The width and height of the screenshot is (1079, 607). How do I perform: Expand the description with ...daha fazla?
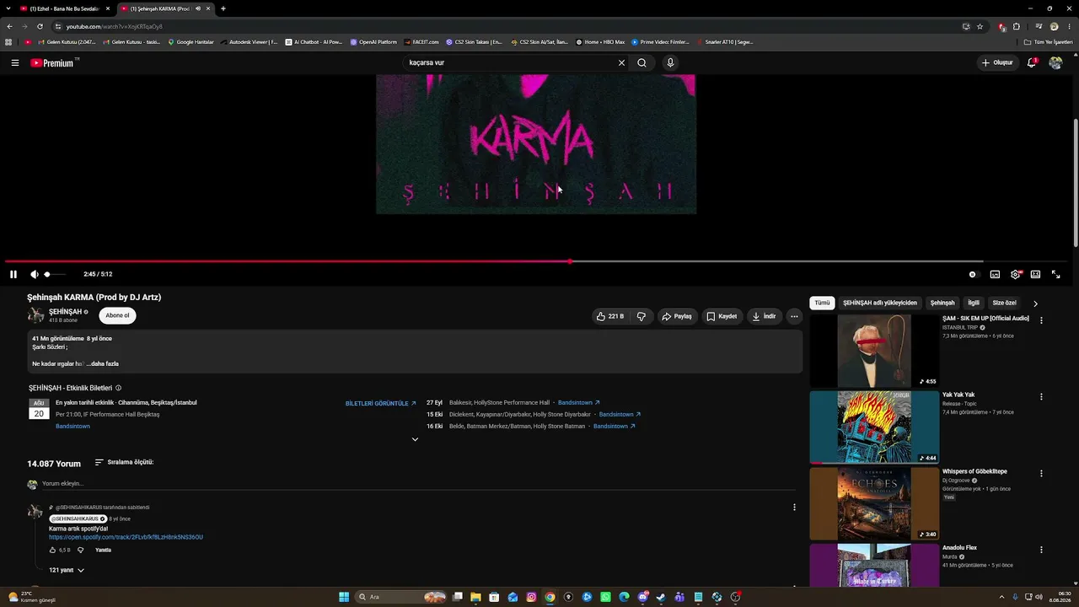pos(102,364)
